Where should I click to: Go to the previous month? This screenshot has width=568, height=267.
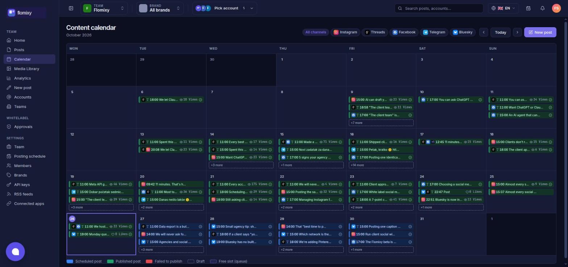[x=484, y=32]
